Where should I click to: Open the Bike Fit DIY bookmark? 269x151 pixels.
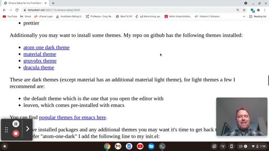point(124,16)
